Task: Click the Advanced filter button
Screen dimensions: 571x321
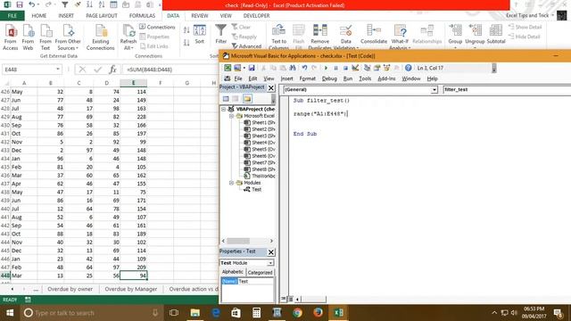Action: [246, 46]
